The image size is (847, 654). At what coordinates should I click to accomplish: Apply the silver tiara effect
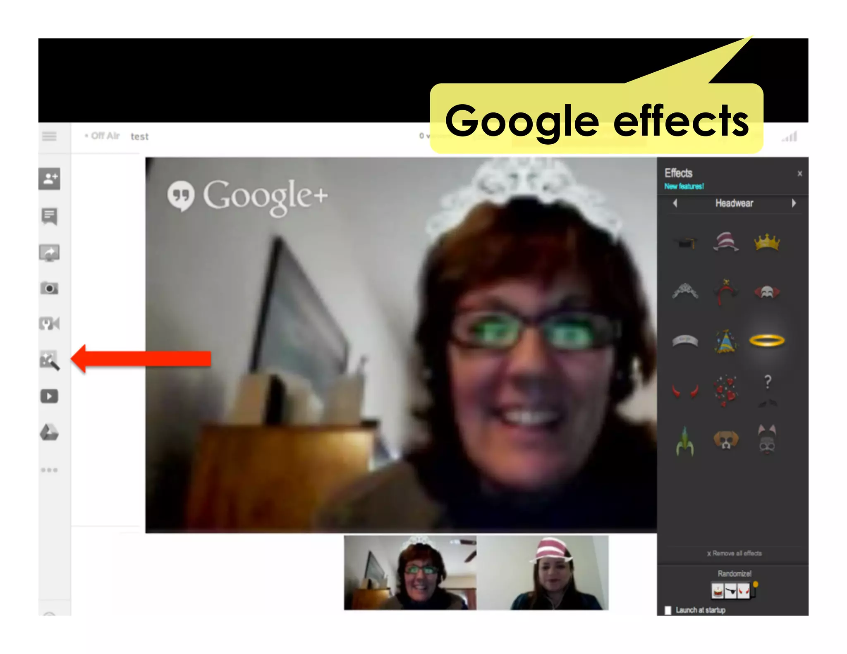pos(685,291)
